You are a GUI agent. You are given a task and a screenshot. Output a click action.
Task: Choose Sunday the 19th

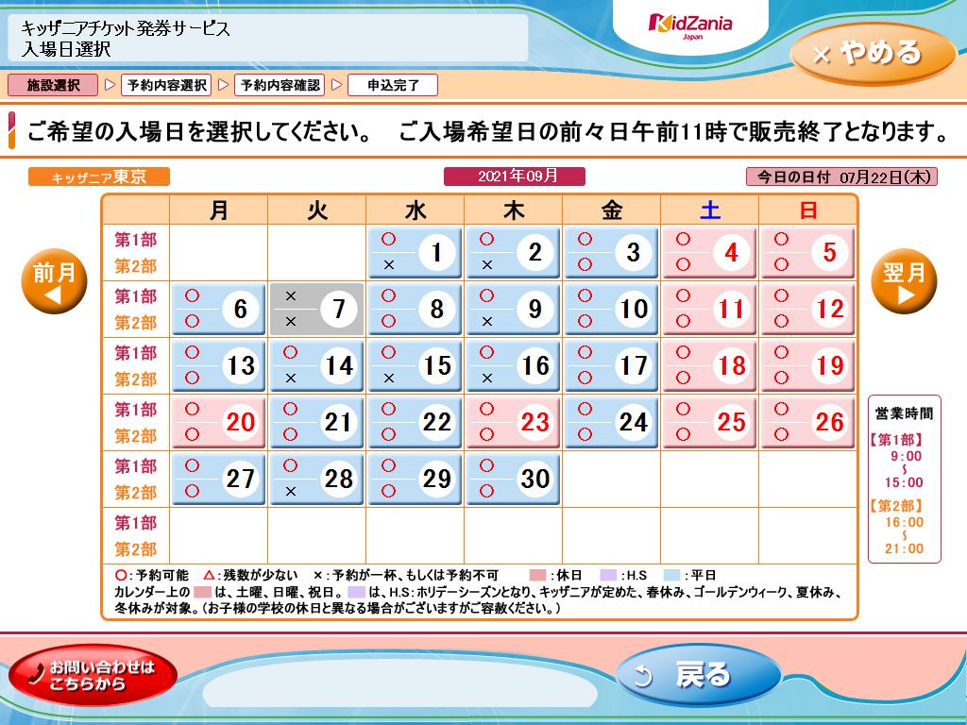pos(808,365)
